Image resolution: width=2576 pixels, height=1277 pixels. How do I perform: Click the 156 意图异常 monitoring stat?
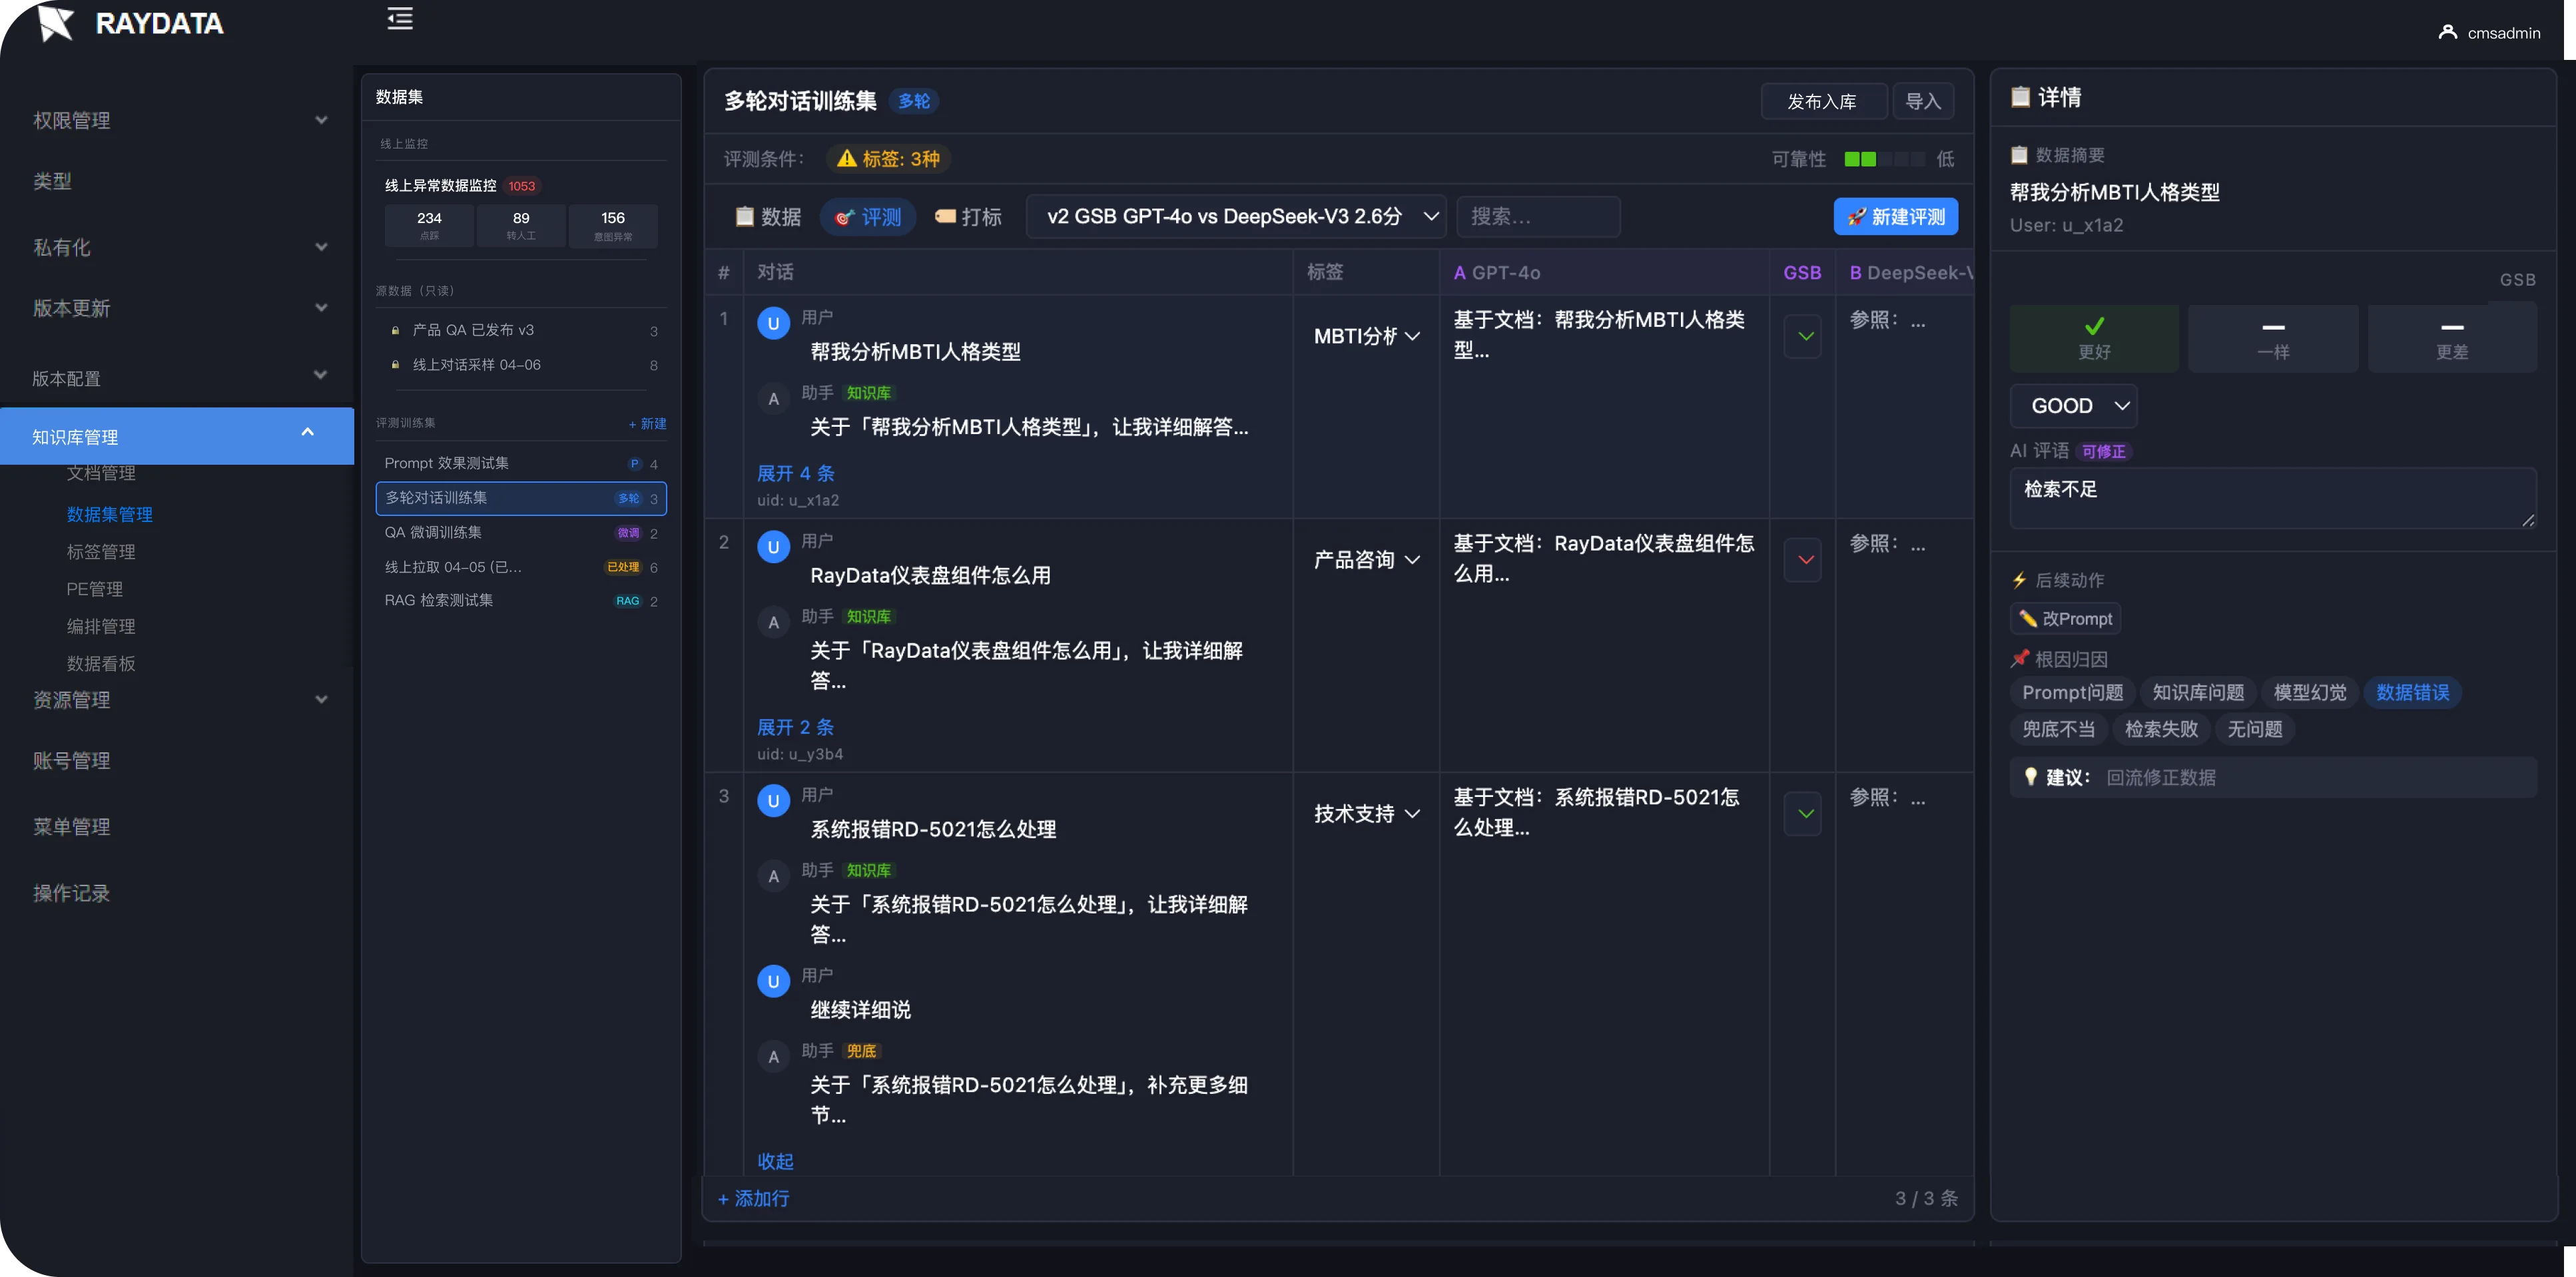coord(613,225)
